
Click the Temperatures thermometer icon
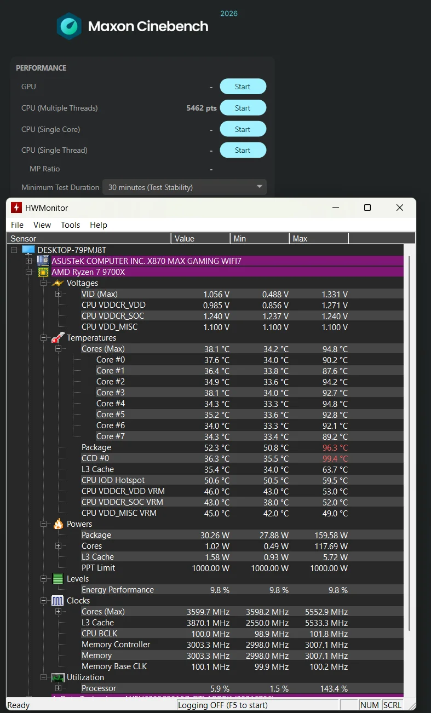pos(58,338)
